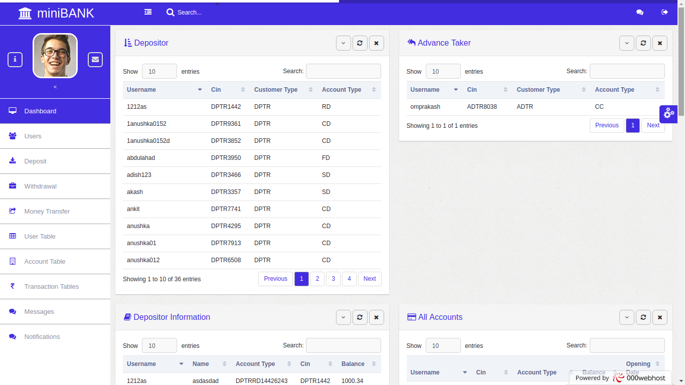Click Previous in Advance Taker pagination
The image size is (685, 385).
click(x=607, y=125)
